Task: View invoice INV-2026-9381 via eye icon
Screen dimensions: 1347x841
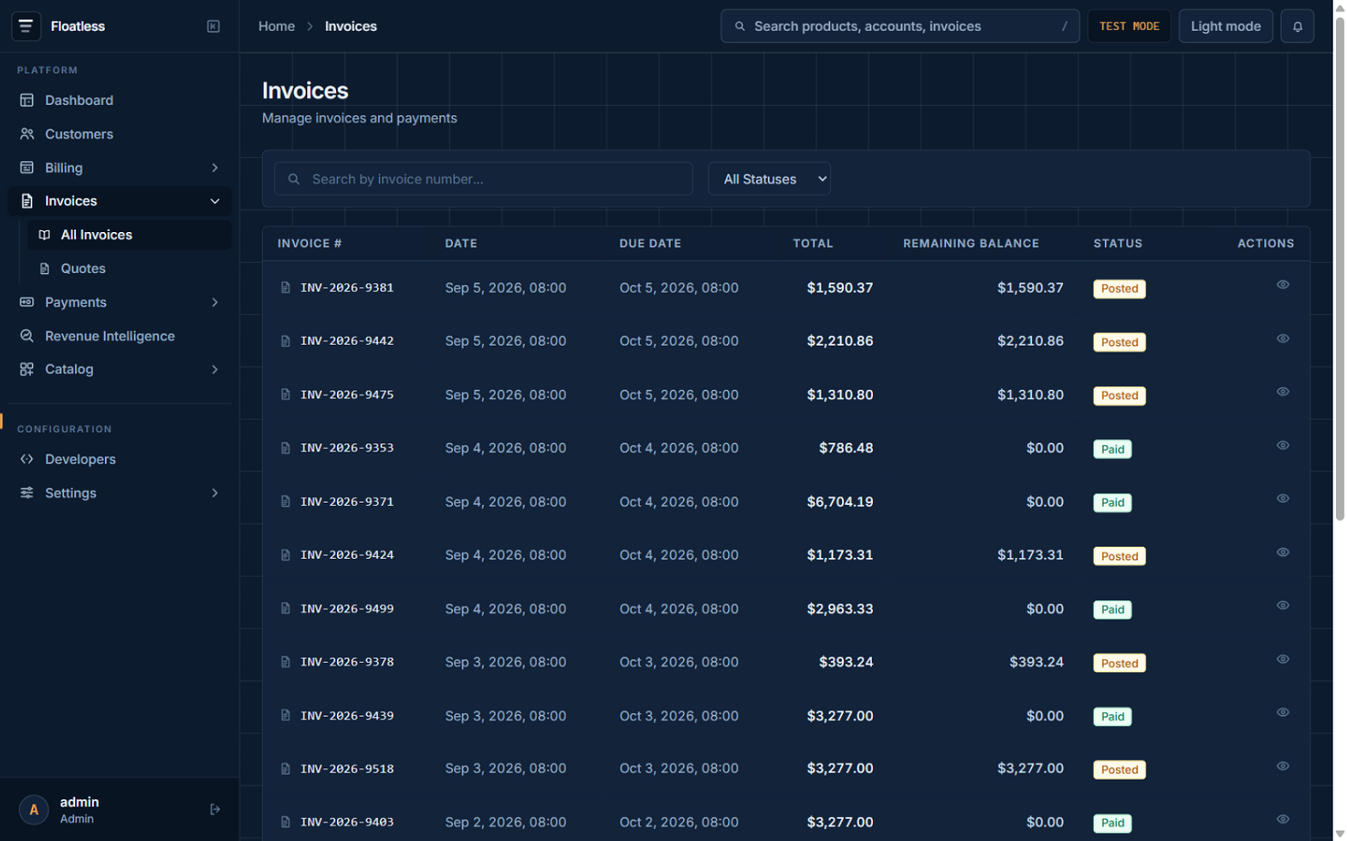Action: [x=1282, y=285]
